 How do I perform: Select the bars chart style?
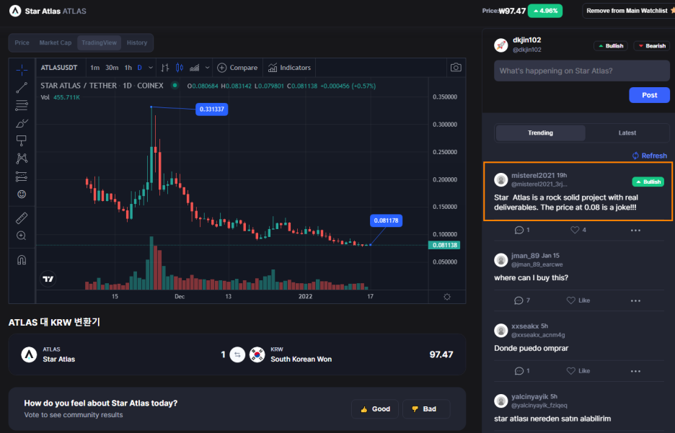[165, 68]
